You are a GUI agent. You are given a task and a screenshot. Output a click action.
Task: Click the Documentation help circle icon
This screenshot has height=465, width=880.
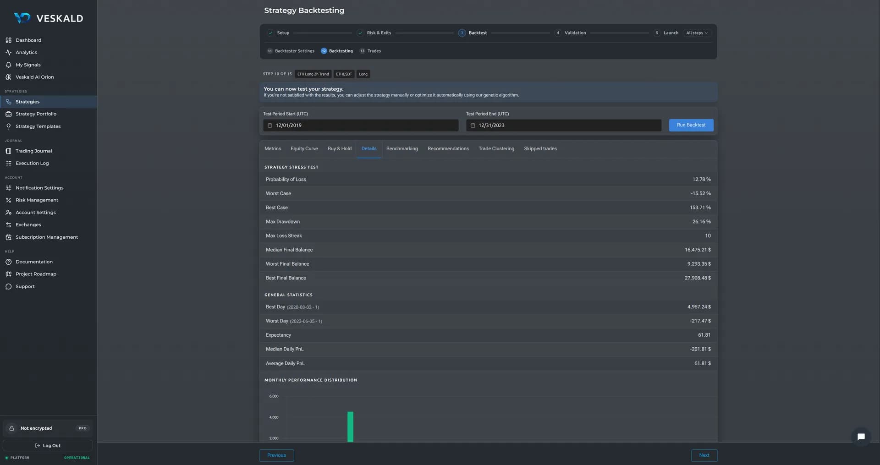(8, 262)
